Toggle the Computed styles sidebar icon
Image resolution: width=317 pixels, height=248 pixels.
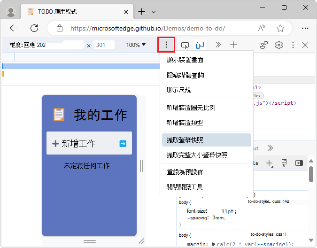pos(299,163)
